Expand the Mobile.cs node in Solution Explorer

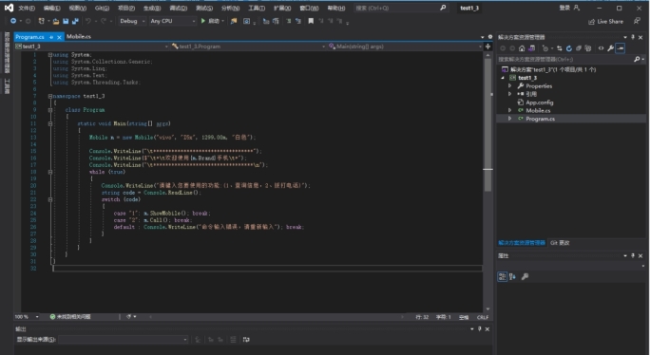point(510,110)
